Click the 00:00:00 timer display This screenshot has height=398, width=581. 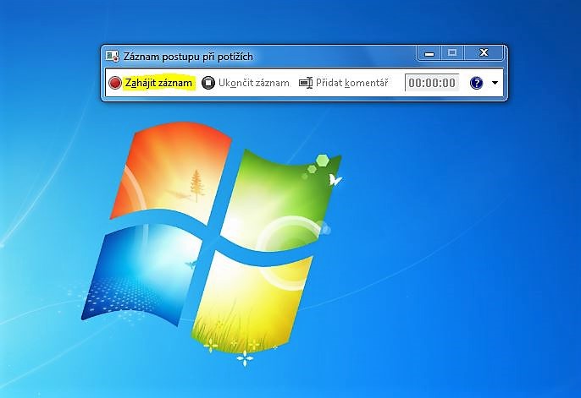(432, 83)
